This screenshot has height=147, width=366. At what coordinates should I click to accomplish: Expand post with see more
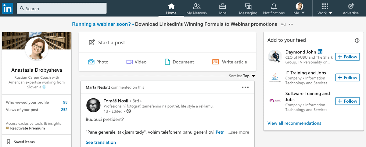239,132
